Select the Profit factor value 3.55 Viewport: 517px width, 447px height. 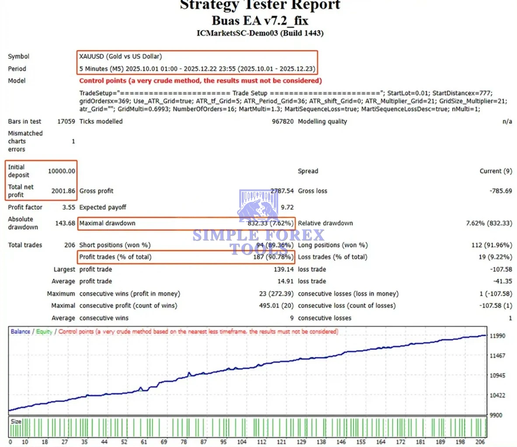click(68, 207)
